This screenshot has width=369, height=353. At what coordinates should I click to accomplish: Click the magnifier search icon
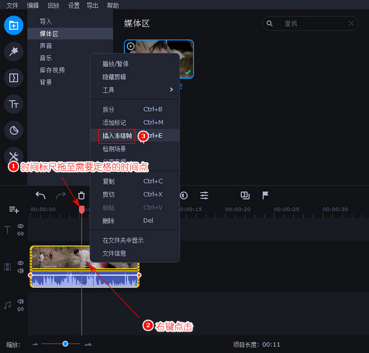click(269, 23)
